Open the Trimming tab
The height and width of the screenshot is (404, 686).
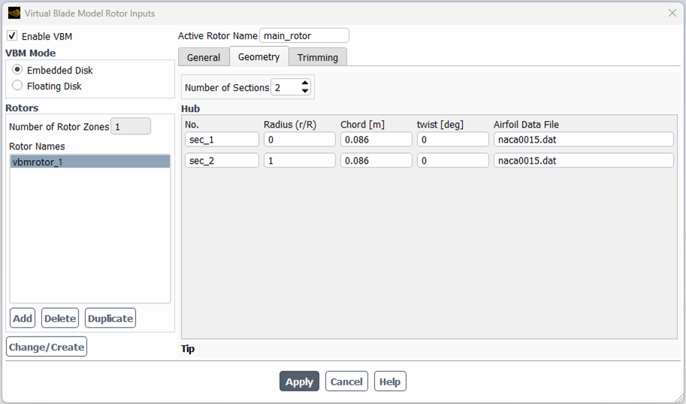coord(317,57)
